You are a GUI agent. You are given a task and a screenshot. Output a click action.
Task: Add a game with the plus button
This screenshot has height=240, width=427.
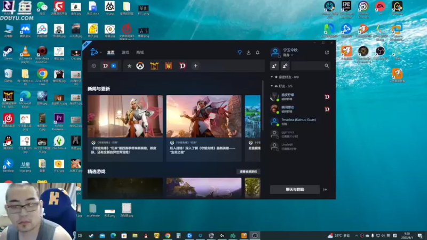[195, 66]
